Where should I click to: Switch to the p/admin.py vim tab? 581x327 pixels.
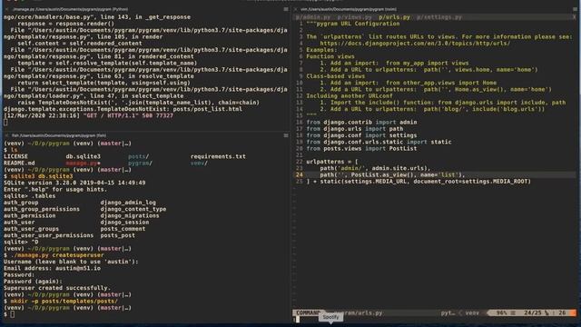(x=312, y=17)
